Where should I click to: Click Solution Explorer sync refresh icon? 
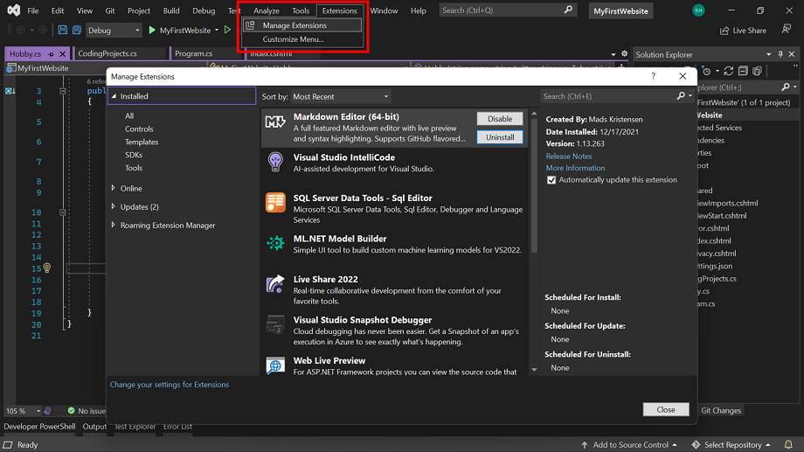(x=729, y=71)
